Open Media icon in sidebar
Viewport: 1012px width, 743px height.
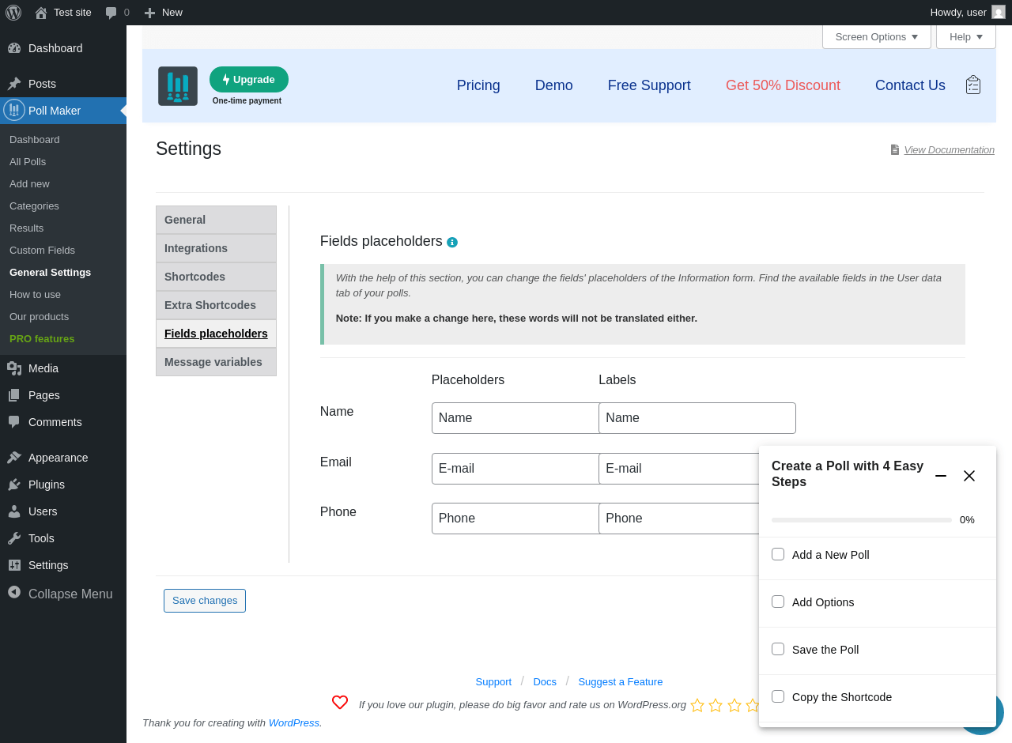click(x=14, y=368)
